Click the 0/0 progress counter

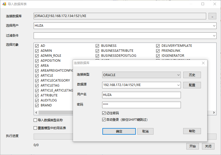coord(36,145)
